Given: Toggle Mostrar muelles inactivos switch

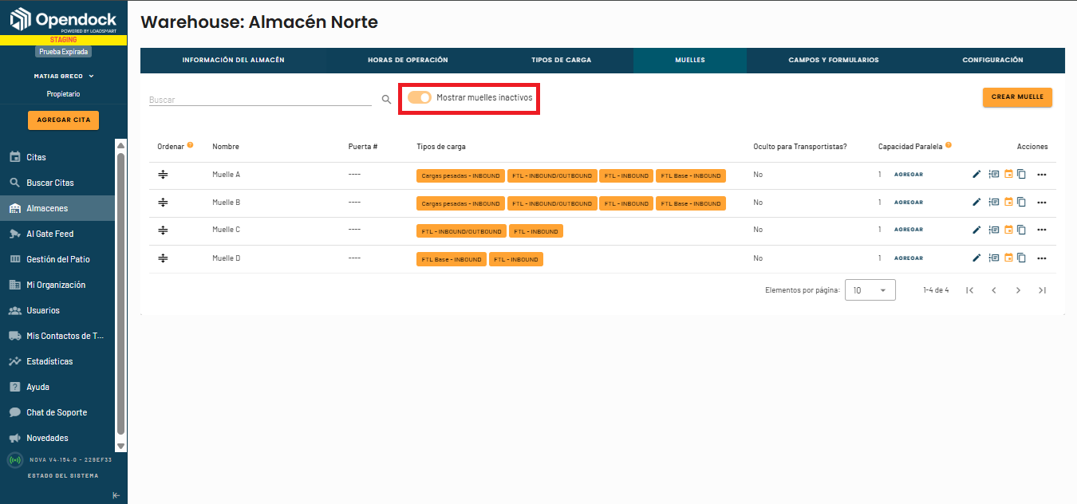Looking at the screenshot, I should point(420,97).
